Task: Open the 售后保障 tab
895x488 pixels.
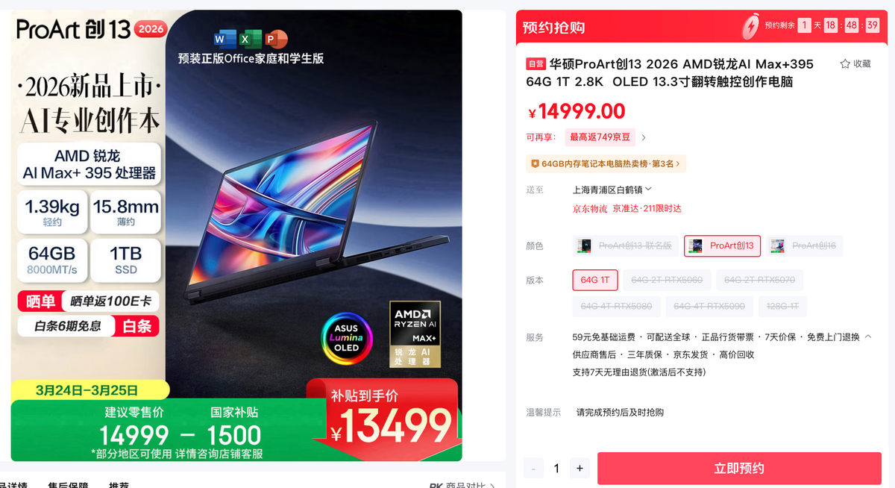Action: coord(68,484)
